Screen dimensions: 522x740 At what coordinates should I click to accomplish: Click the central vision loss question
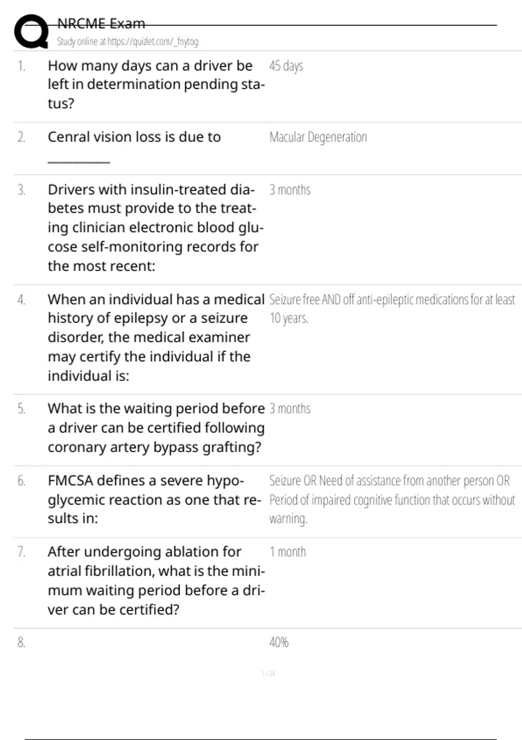click(134, 137)
